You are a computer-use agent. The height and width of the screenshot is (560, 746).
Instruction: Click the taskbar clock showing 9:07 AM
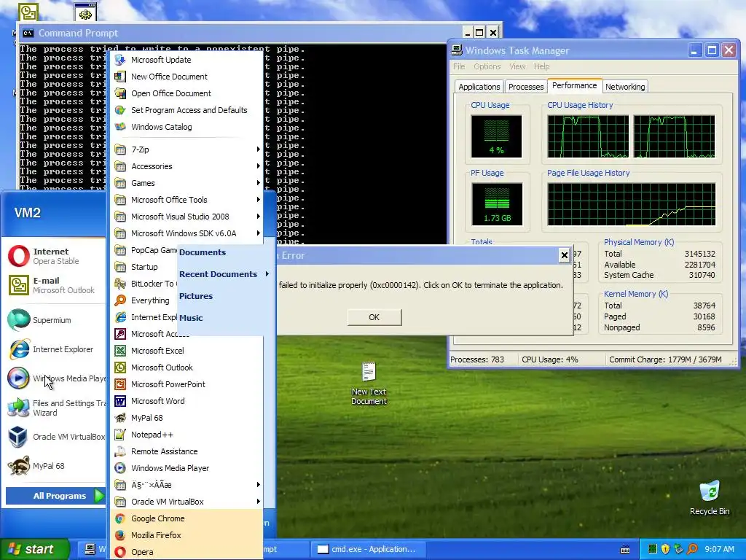pos(719,549)
